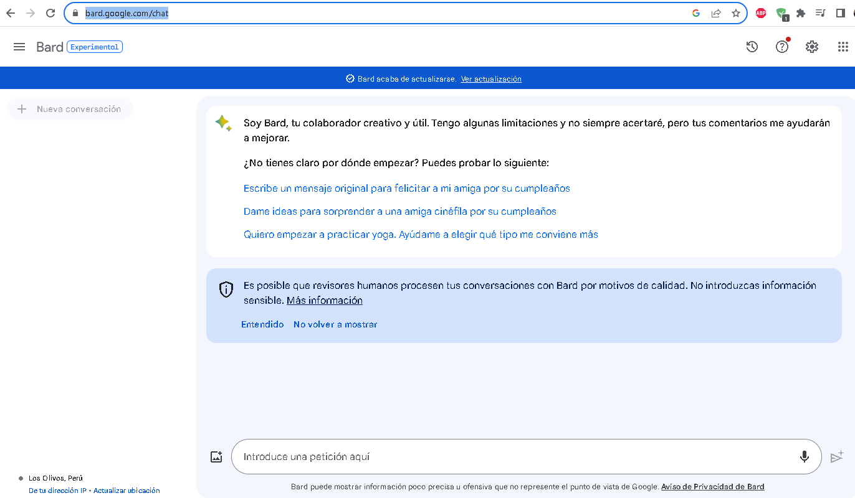Select the yoga practice suggestion prompt
The image size is (855, 498).
click(x=421, y=235)
